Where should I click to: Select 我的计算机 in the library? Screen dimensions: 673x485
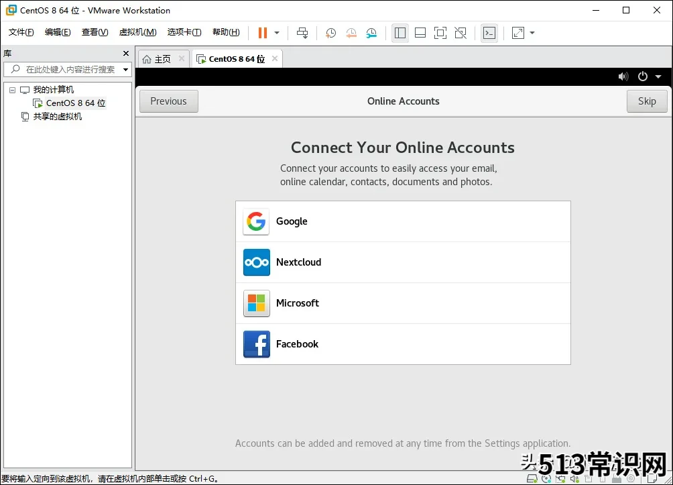(54, 90)
